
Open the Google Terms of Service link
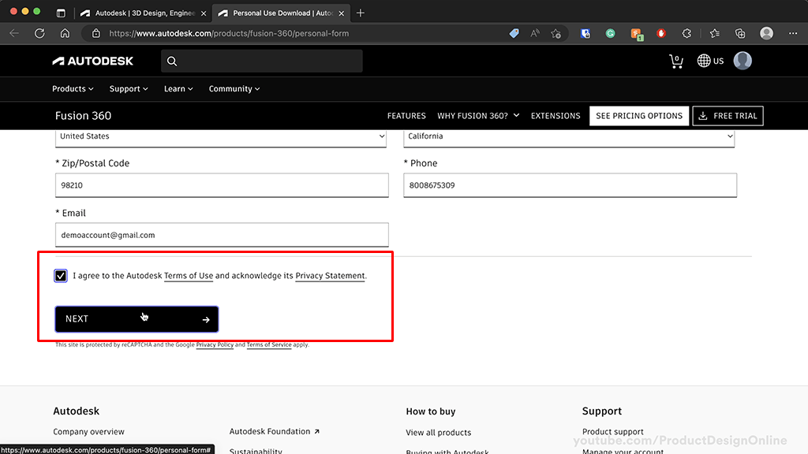tap(269, 345)
